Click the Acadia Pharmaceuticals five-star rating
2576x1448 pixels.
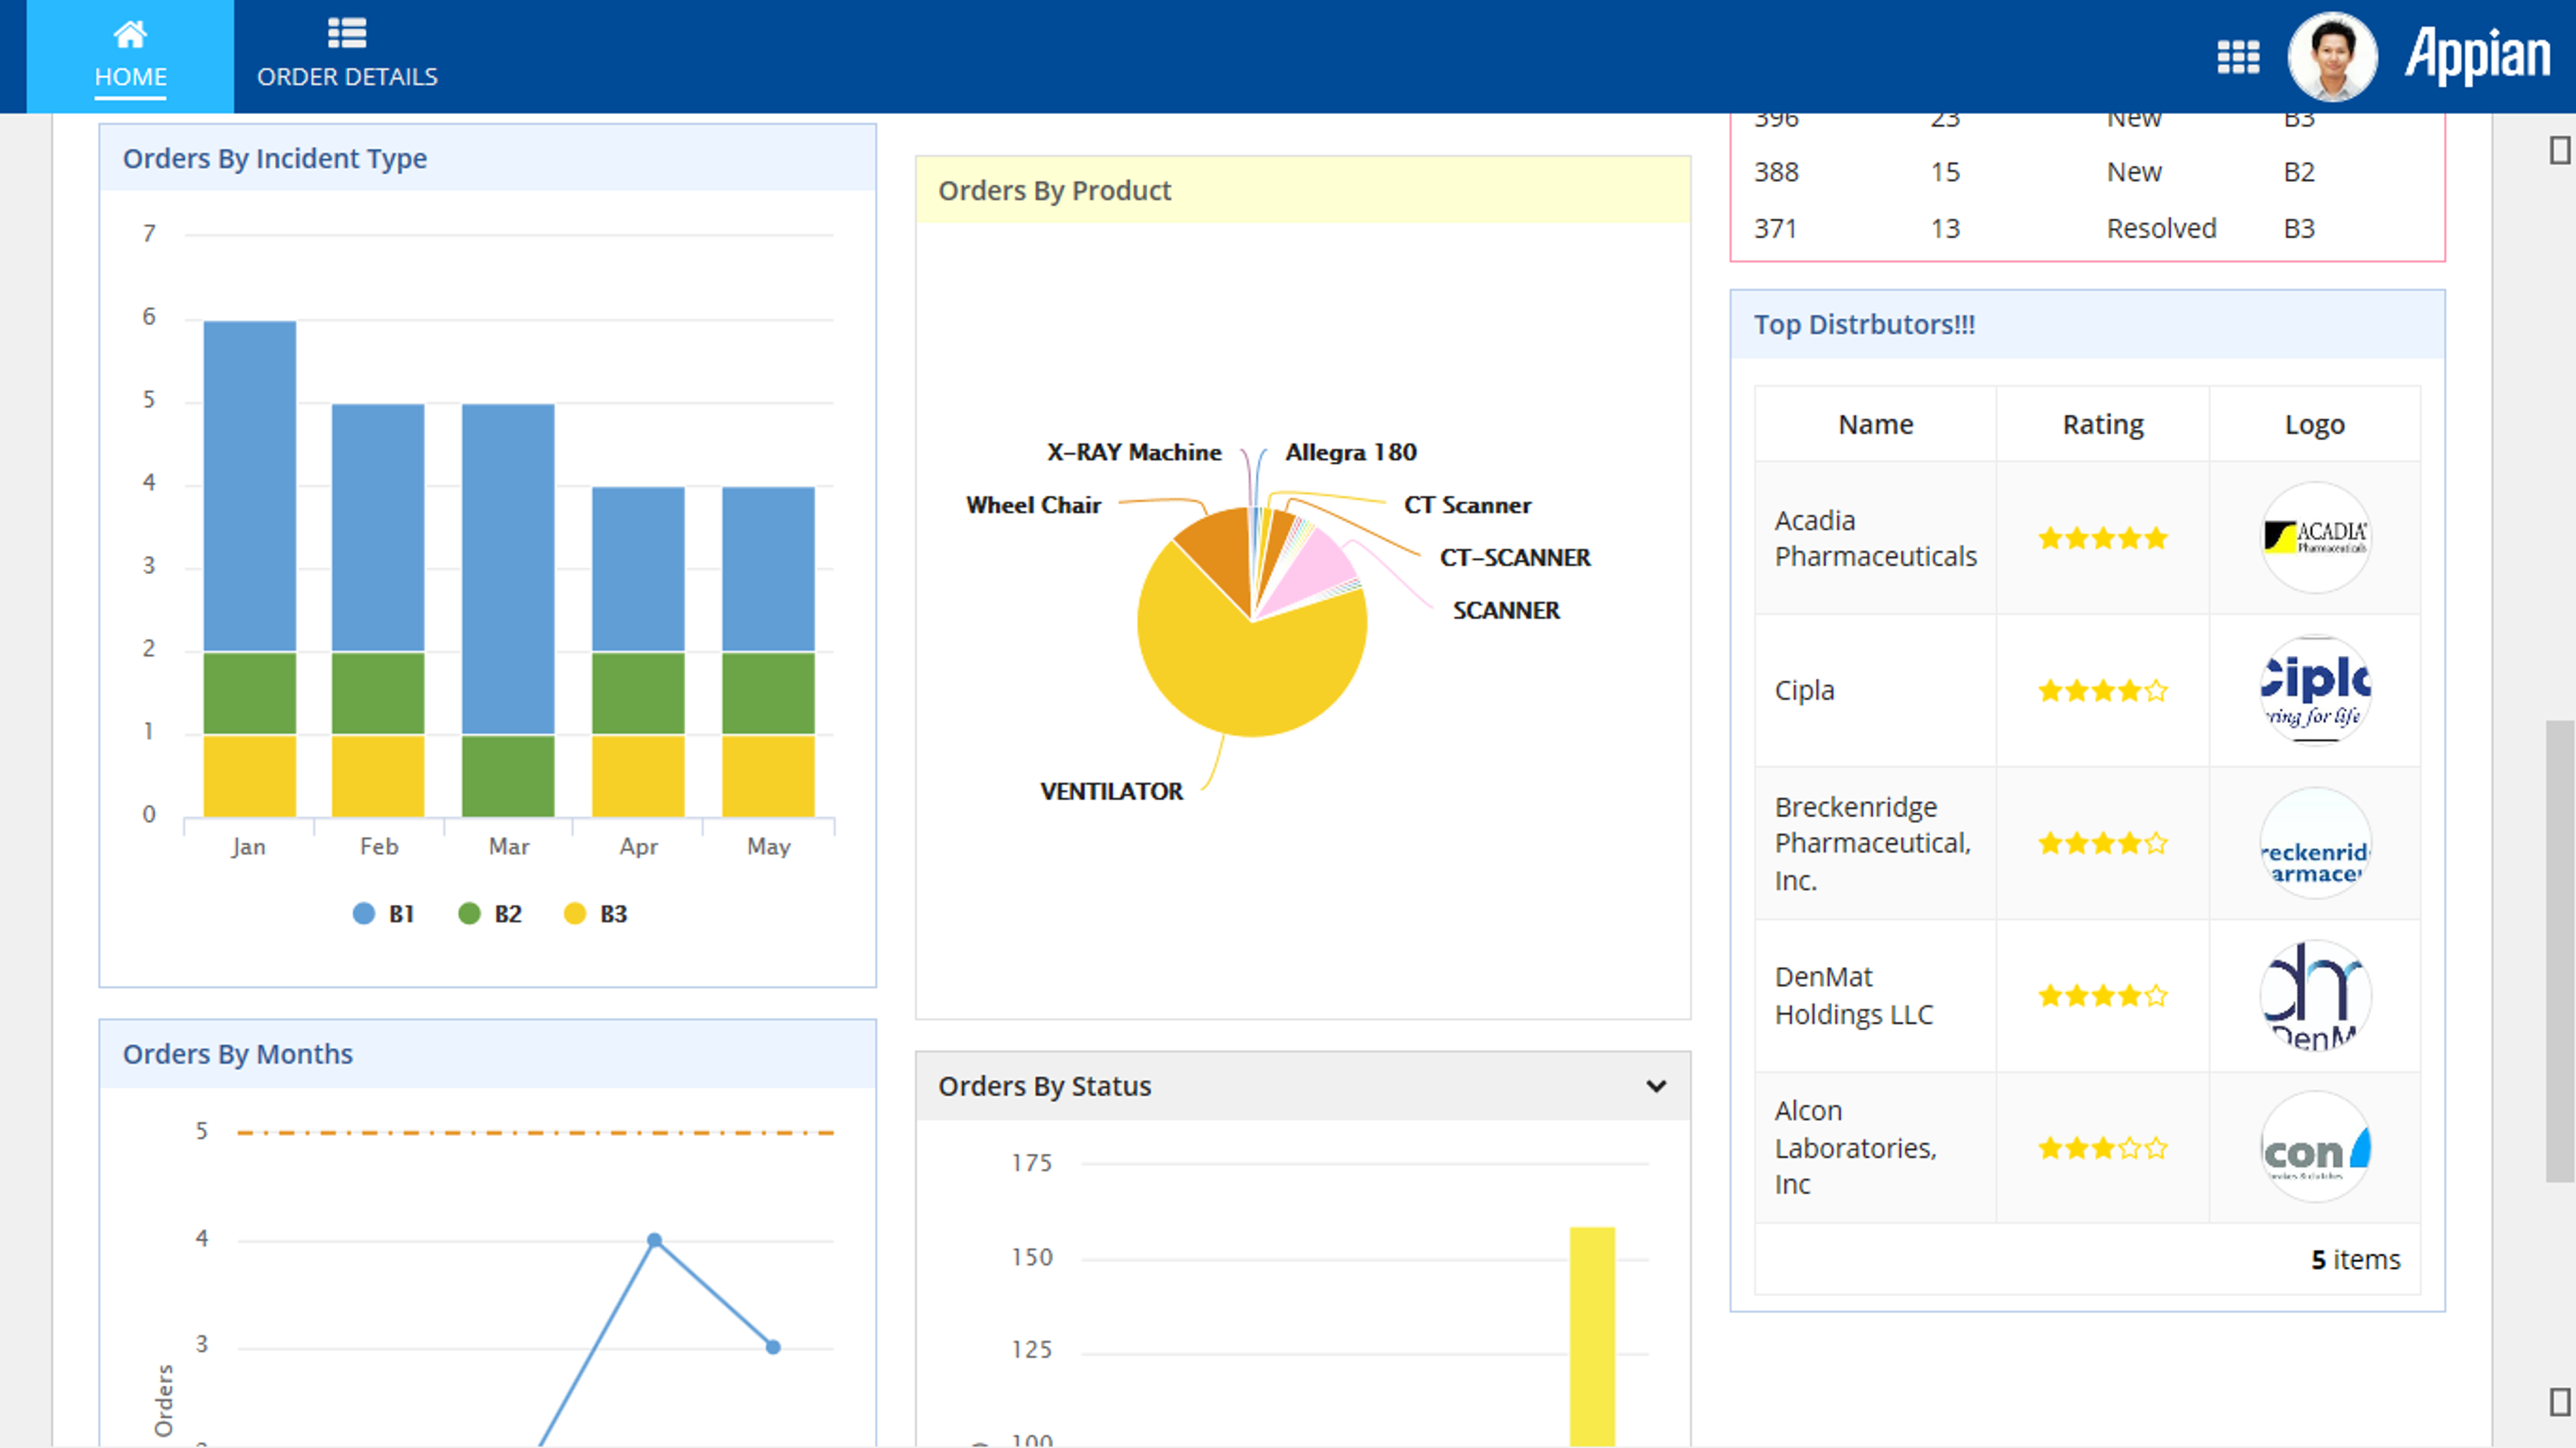pyautogui.click(x=2103, y=538)
